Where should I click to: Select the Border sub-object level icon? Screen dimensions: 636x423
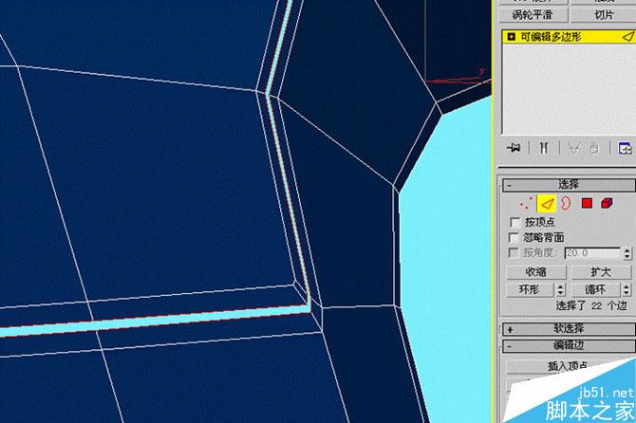tap(566, 203)
